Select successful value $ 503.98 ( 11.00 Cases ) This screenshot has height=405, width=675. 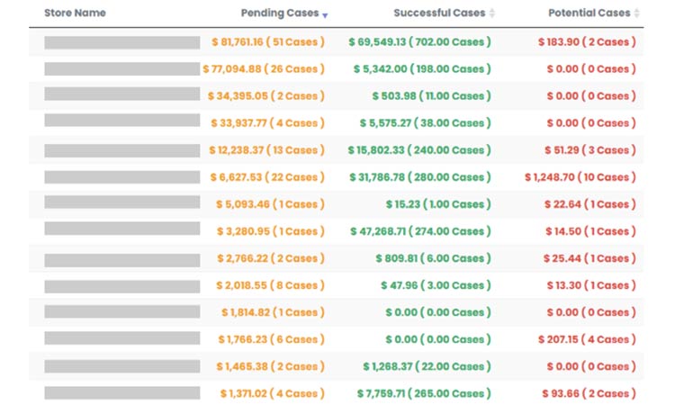click(x=432, y=96)
